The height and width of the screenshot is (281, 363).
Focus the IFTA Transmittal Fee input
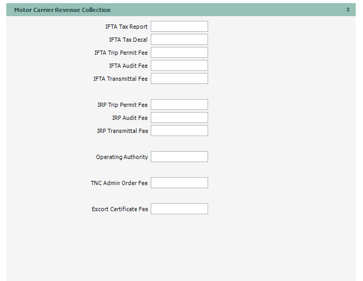point(179,79)
